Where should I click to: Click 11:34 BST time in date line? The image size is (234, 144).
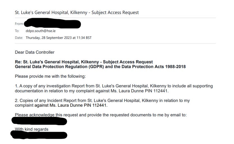point(84,38)
